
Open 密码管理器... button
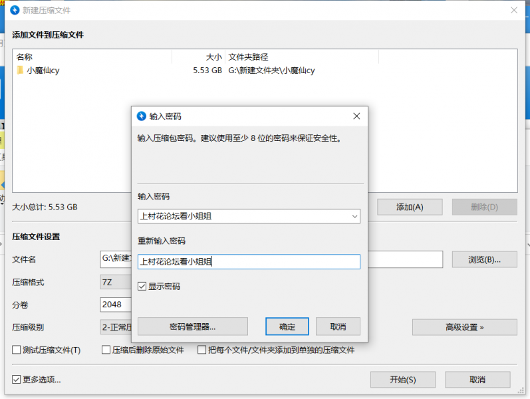pyautogui.click(x=192, y=327)
